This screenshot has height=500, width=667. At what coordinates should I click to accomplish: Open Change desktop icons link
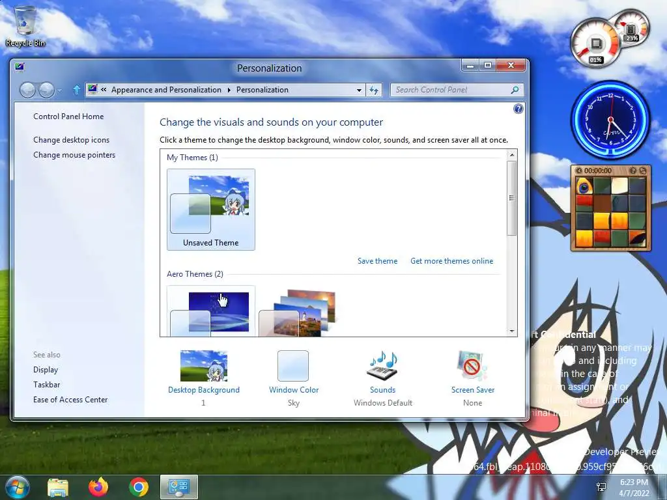pos(72,140)
